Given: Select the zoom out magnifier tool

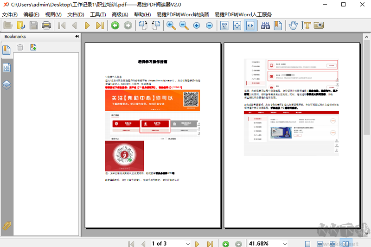Looking at the screenshot, I should point(184,25).
